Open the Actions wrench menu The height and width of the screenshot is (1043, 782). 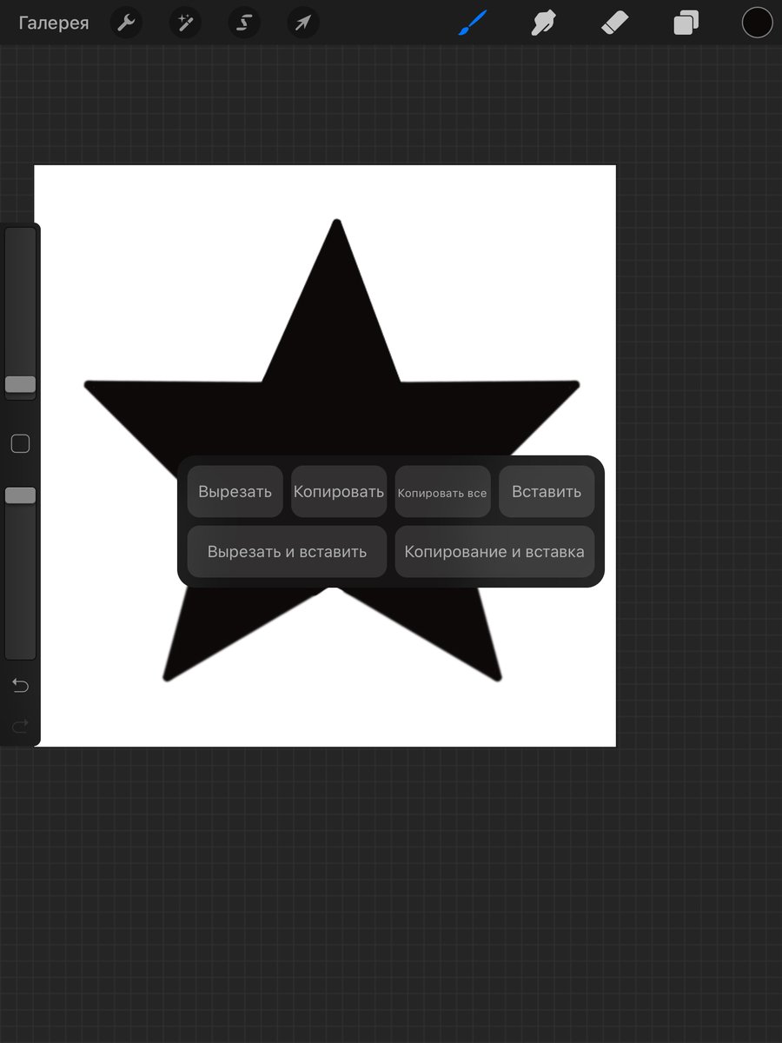(127, 23)
